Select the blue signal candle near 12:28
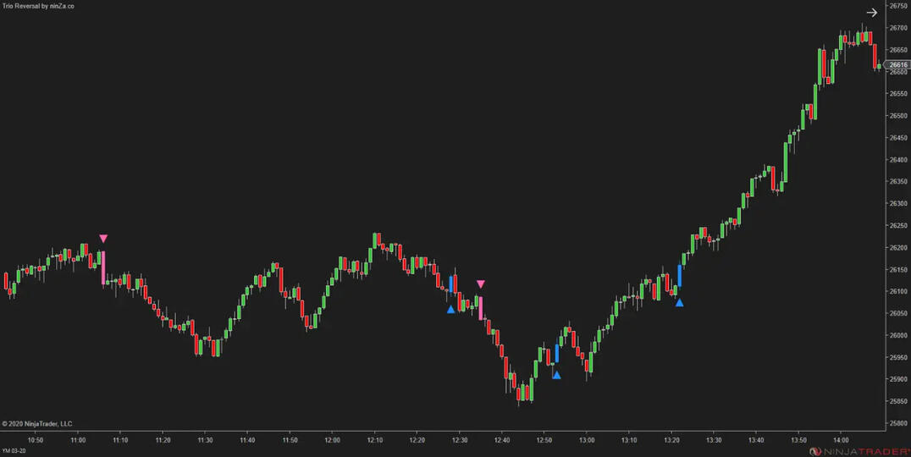 click(x=453, y=284)
